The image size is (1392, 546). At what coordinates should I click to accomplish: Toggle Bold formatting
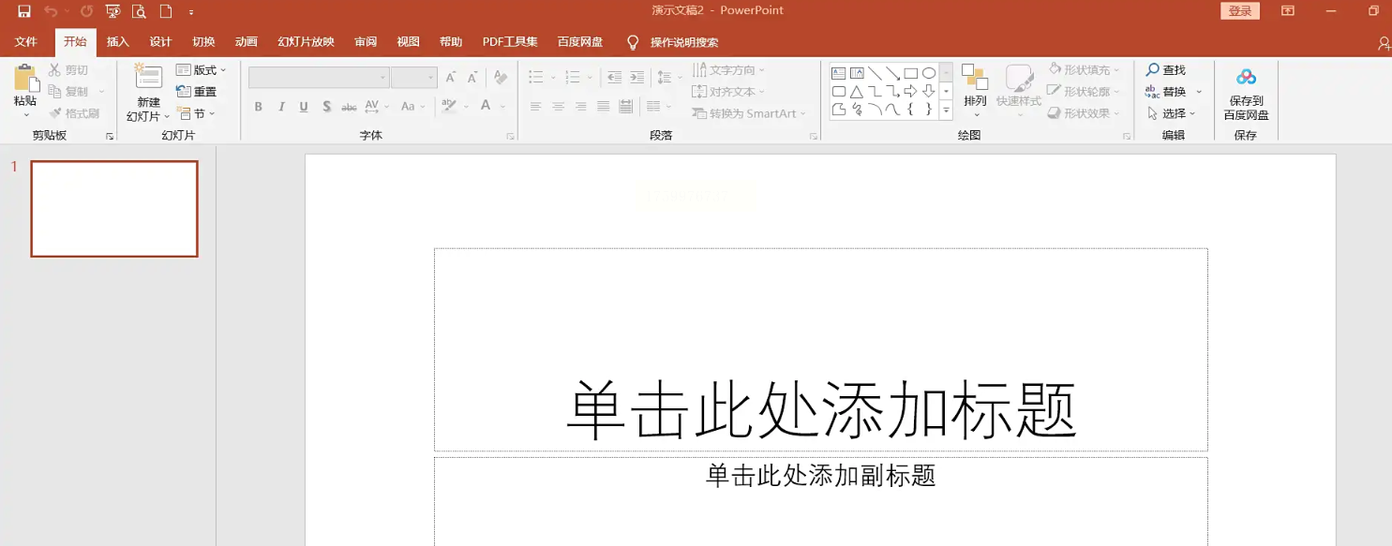point(259,107)
